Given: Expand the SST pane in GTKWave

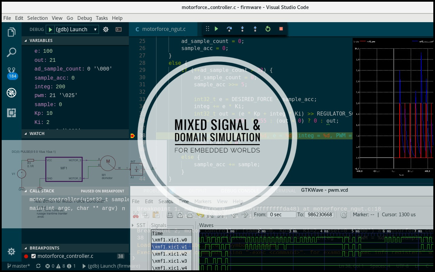Looking at the screenshot, I should (133, 225).
